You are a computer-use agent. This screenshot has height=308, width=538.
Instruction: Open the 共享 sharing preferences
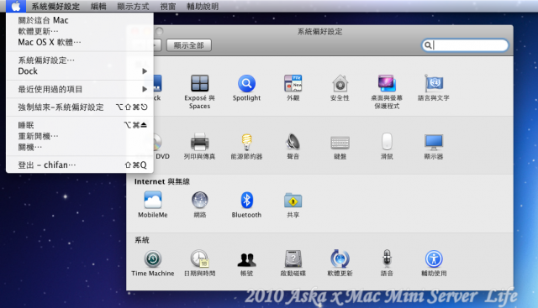point(293,205)
